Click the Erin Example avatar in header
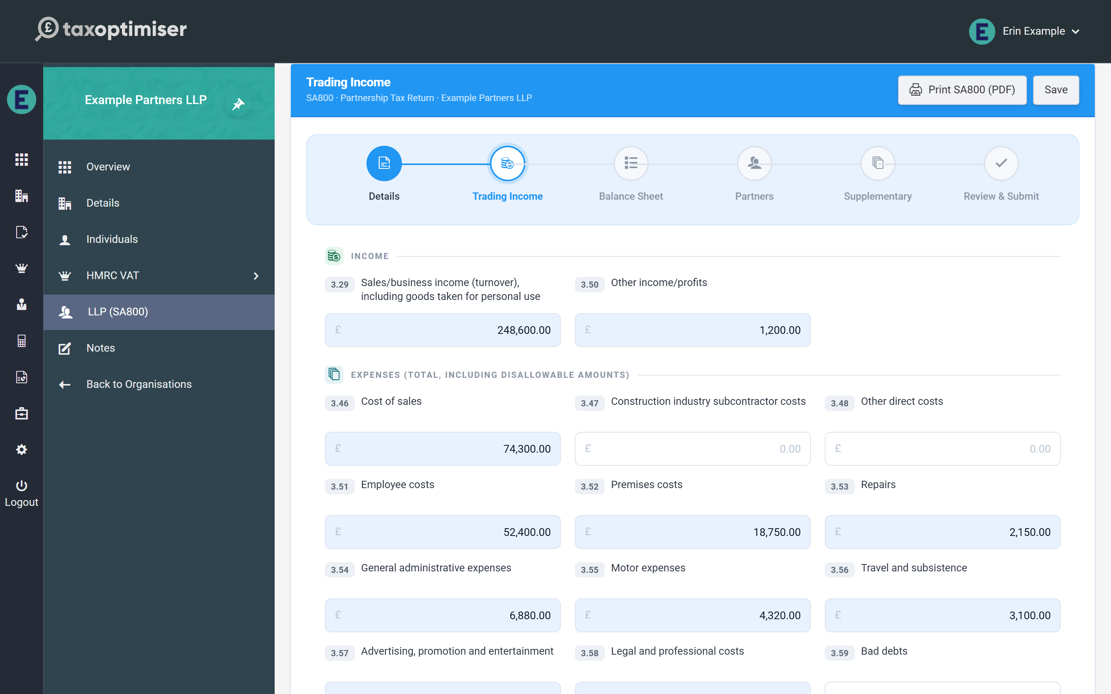 (981, 31)
